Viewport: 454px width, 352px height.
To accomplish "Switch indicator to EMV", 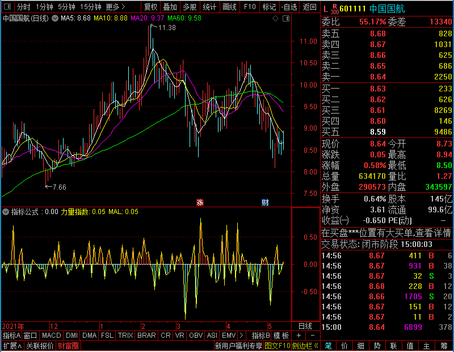I will tap(229, 336).
